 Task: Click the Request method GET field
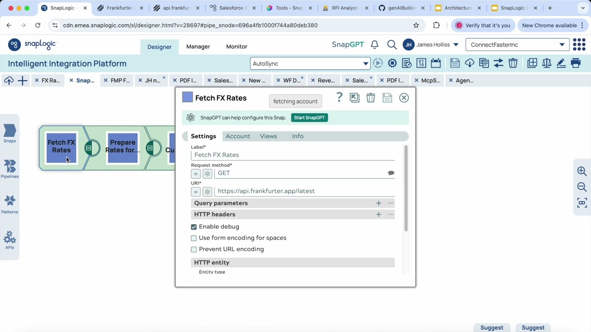tap(301, 173)
